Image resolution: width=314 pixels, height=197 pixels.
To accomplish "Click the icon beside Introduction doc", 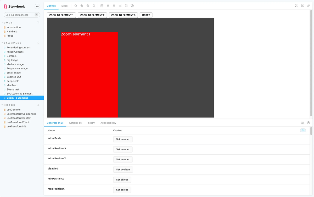I will coord(4,27).
